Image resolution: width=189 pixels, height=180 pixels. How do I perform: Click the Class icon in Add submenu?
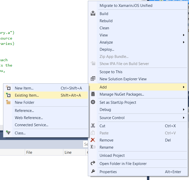pyautogui.click(x=8, y=133)
